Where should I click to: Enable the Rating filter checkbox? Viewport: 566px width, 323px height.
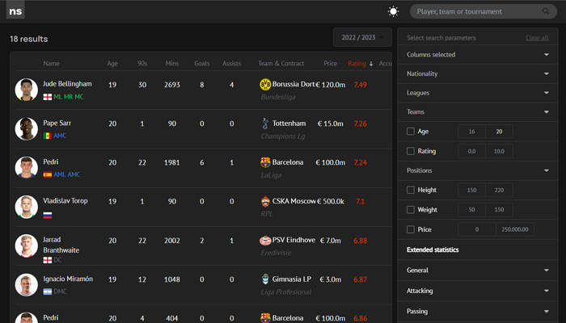coord(411,151)
